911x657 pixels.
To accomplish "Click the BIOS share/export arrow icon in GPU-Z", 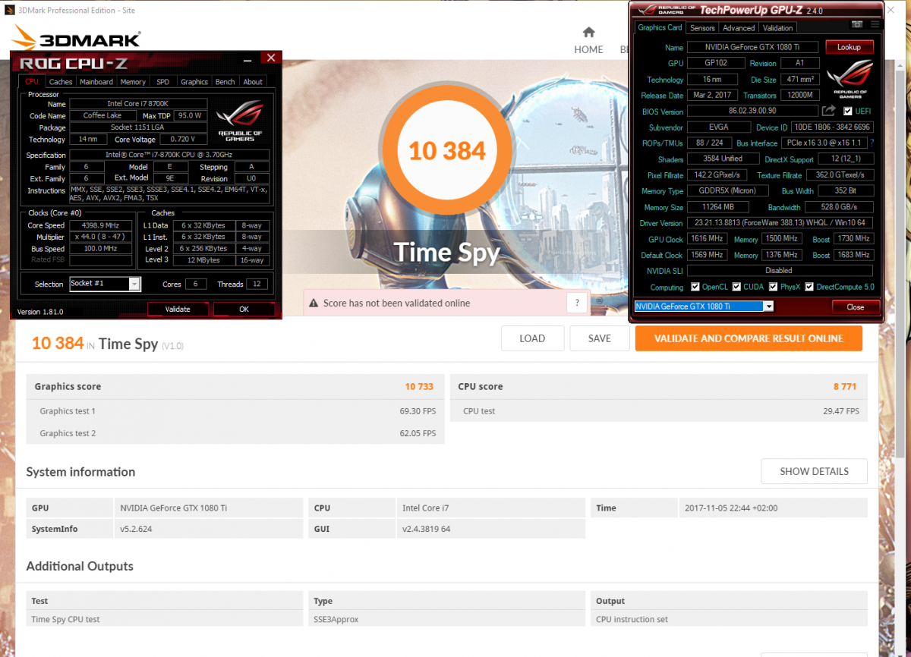I will point(829,111).
